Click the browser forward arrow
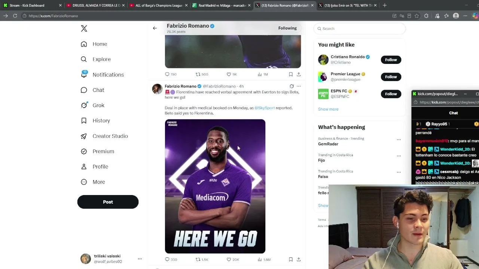Image resolution: width=479 pixels, height=269 pixels. (6, 16)
